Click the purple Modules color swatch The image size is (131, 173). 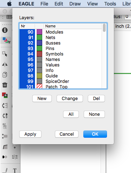click(39, 32)
